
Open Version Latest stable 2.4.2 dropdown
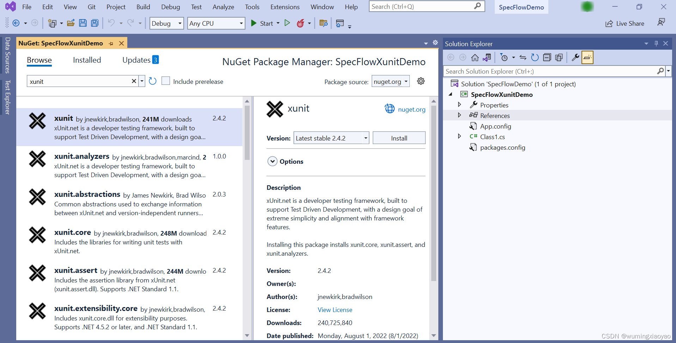(331, 138)
